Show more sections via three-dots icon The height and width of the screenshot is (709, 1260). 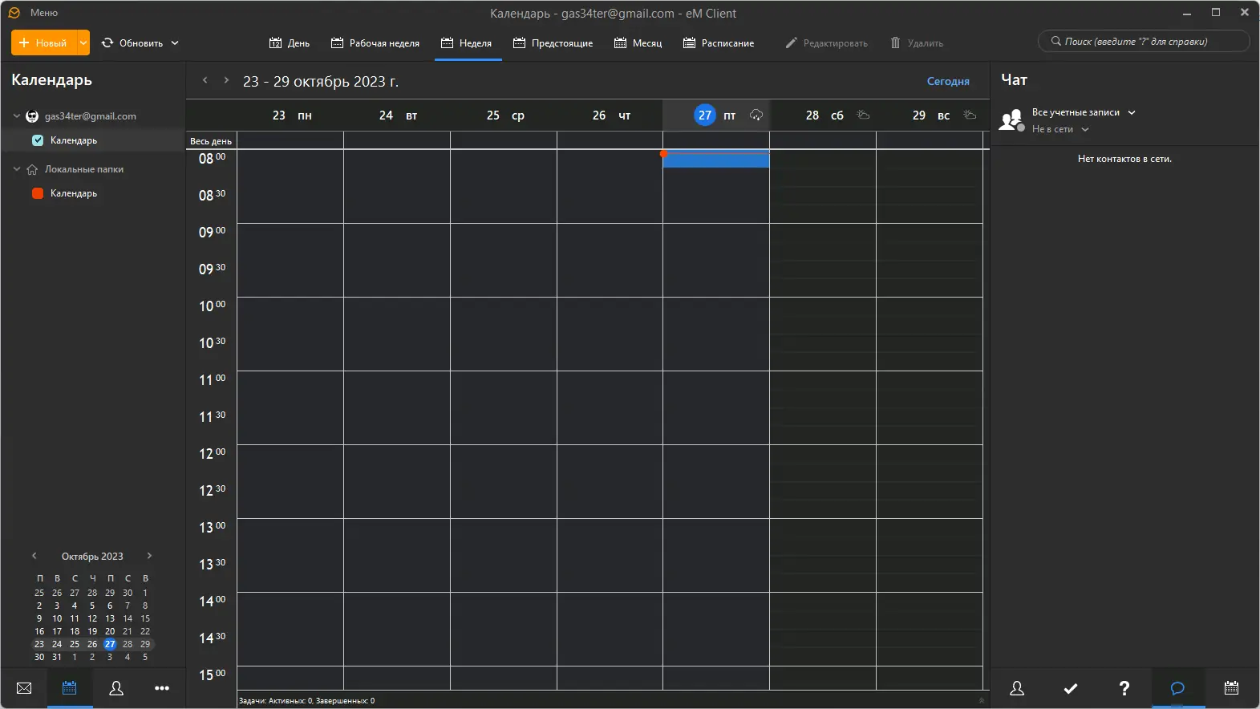coord(162,688)
